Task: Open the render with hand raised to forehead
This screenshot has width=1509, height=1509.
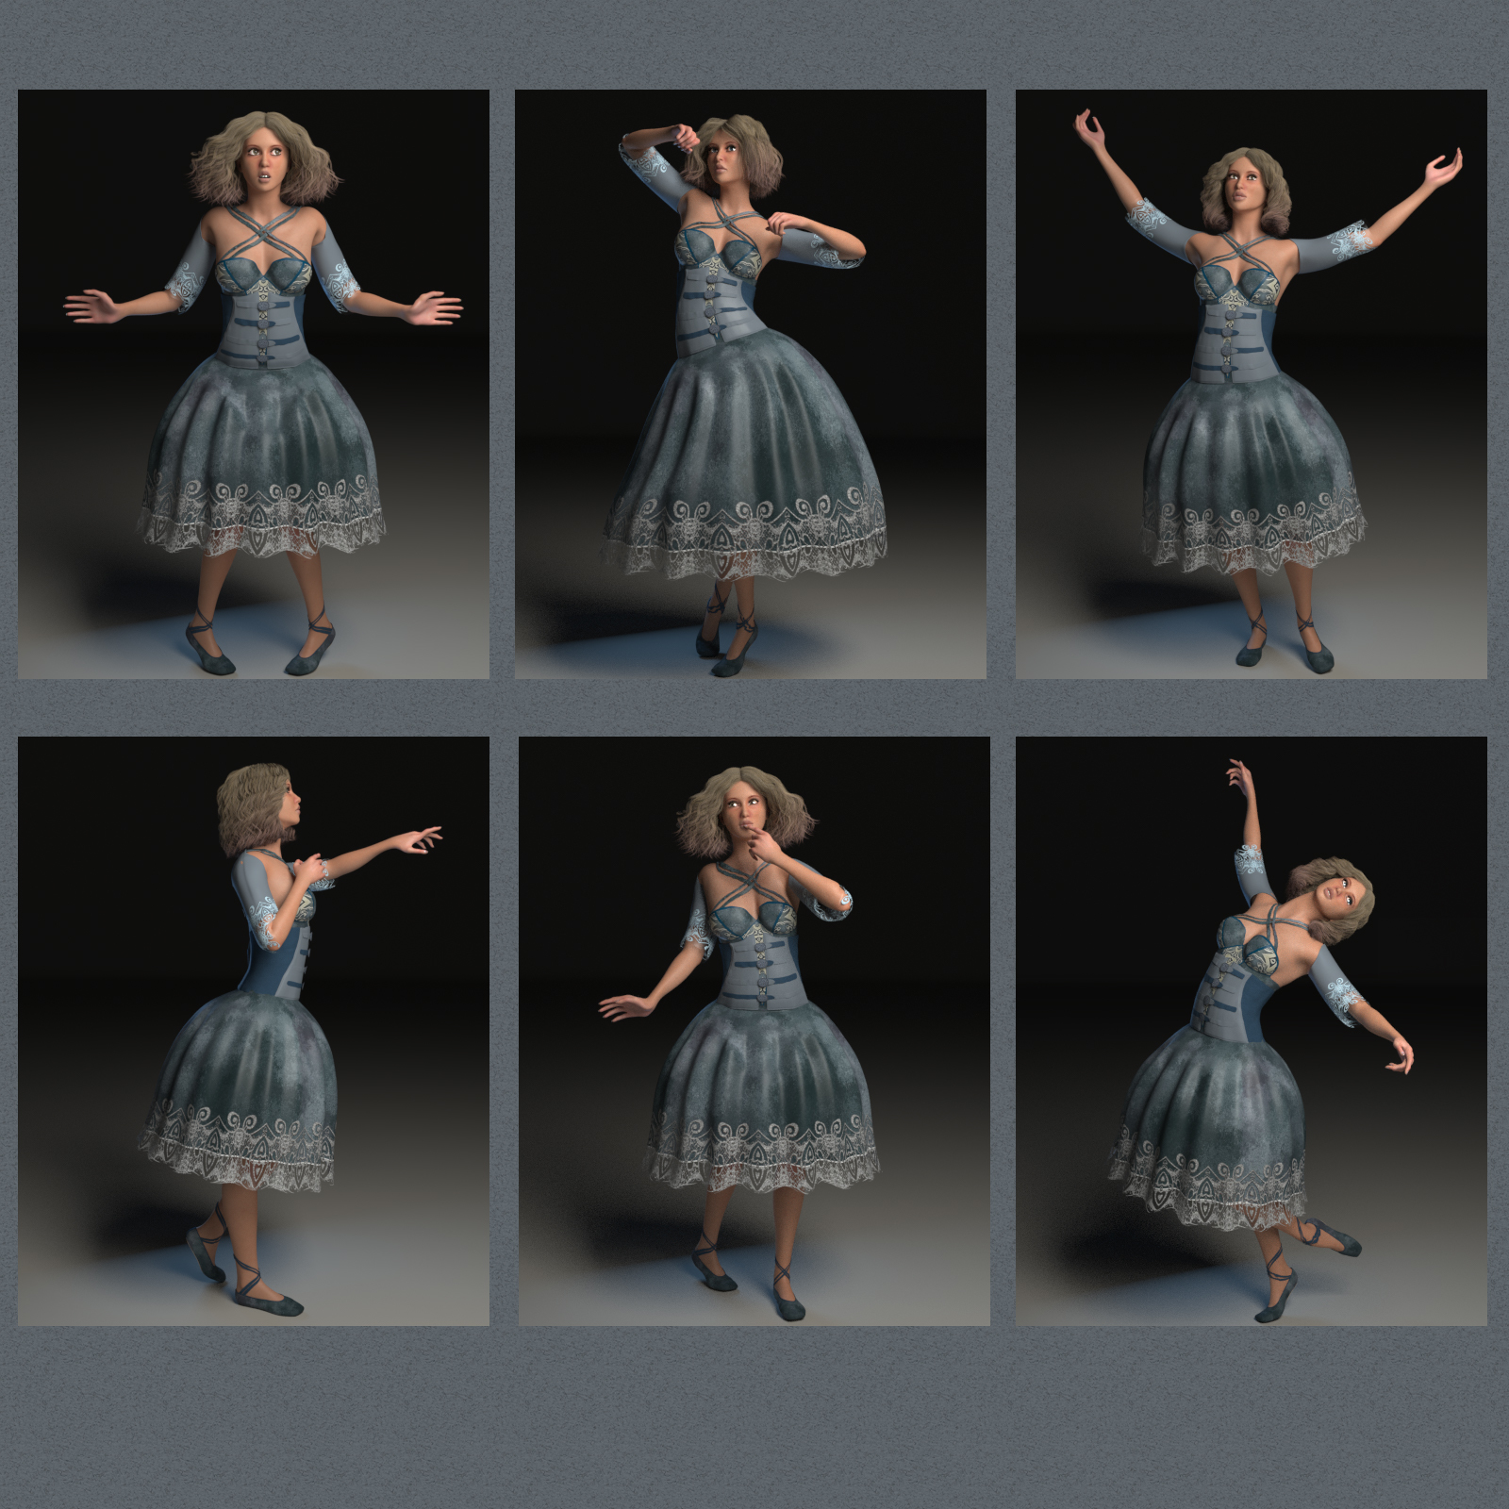Action: (x=751, y=384)
